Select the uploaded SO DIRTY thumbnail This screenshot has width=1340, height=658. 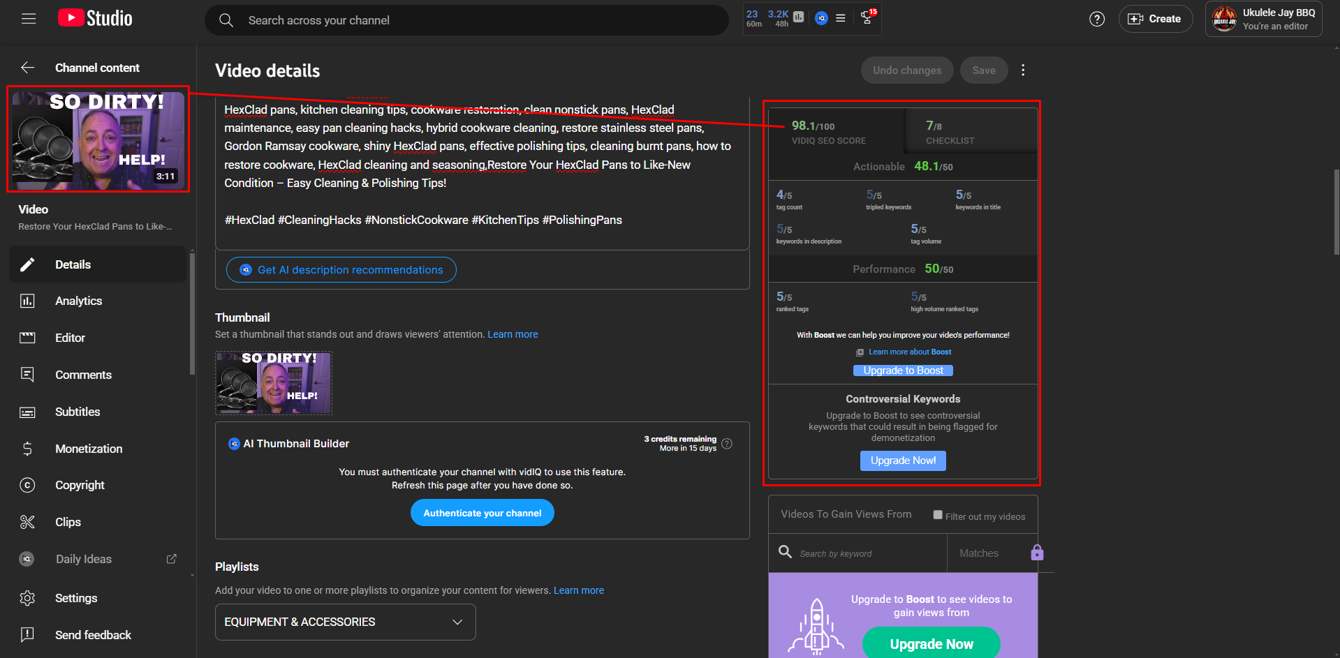point(274,382)
